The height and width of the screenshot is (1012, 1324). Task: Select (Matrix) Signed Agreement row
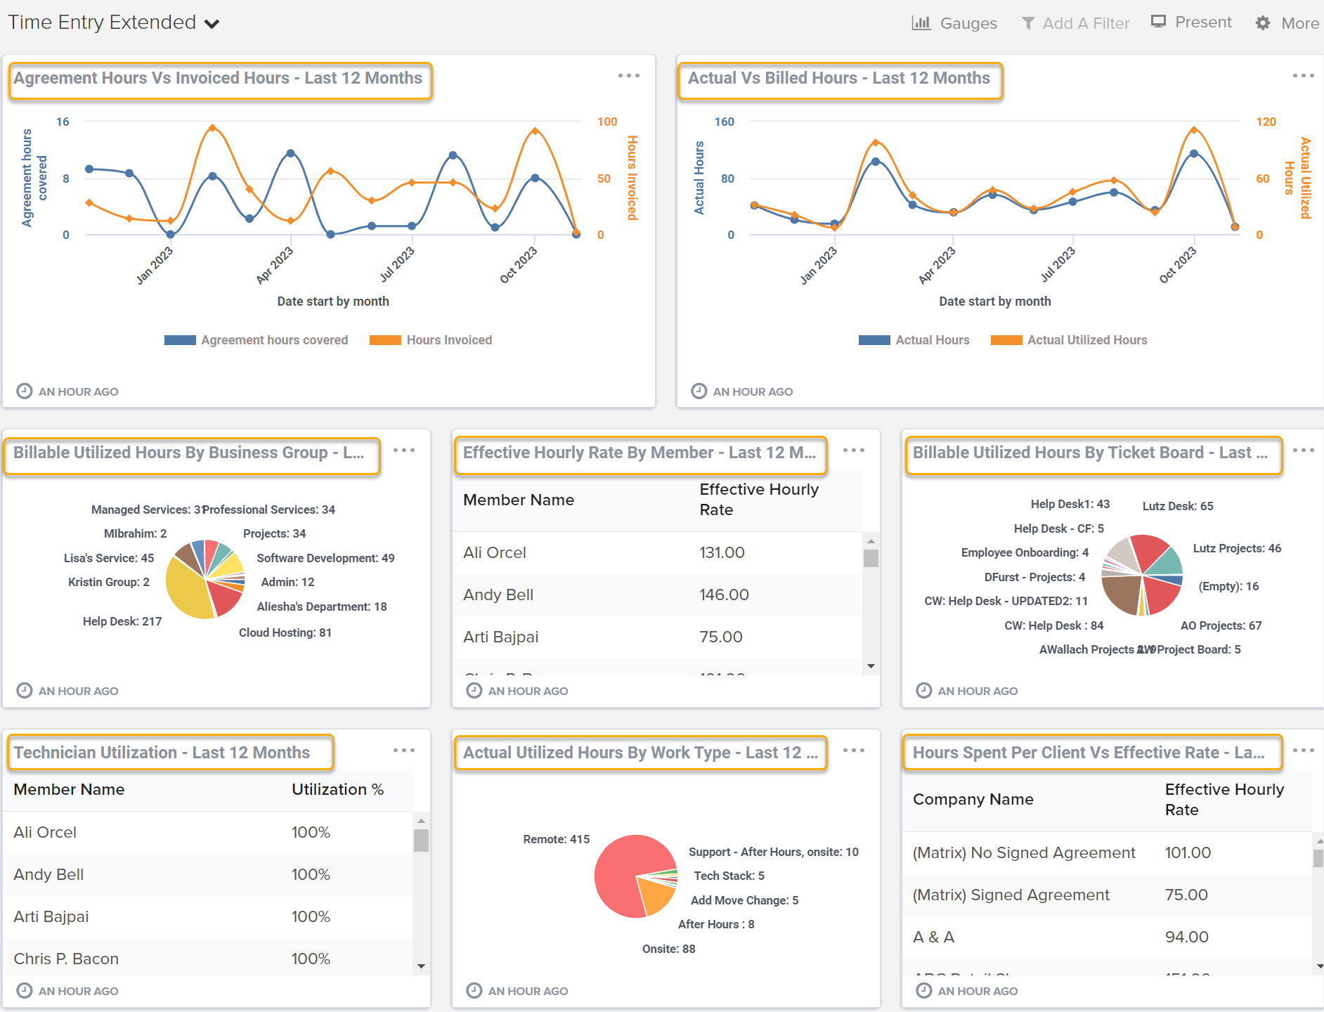pyautogui.click(x=1107, y=895)
